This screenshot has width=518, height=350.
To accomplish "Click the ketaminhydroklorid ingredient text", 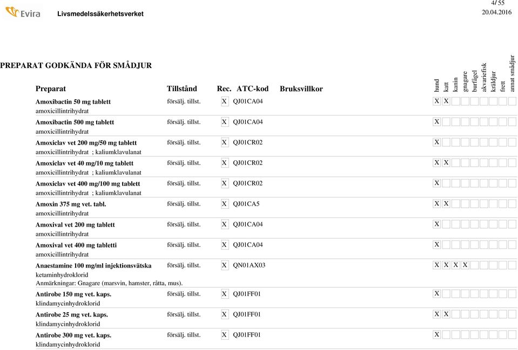I will (62, 275).
